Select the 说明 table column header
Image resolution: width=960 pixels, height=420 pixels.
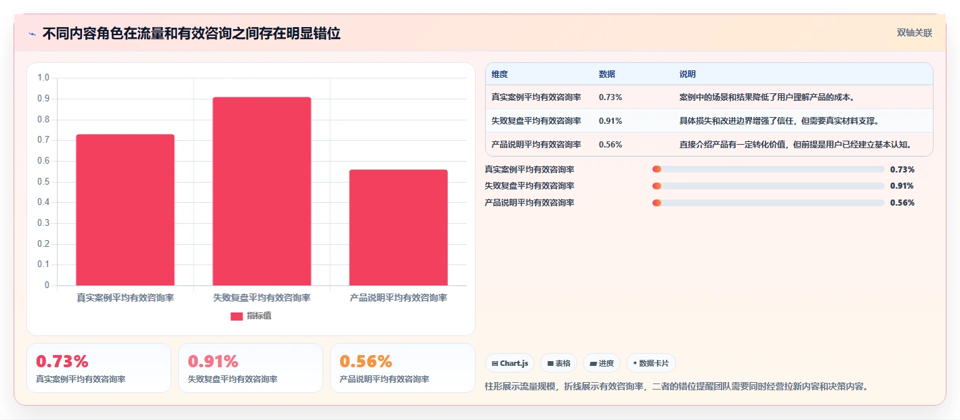pos(688,74)
